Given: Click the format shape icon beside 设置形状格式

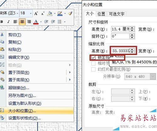Looking at the screenshot, I should point(2,118).
